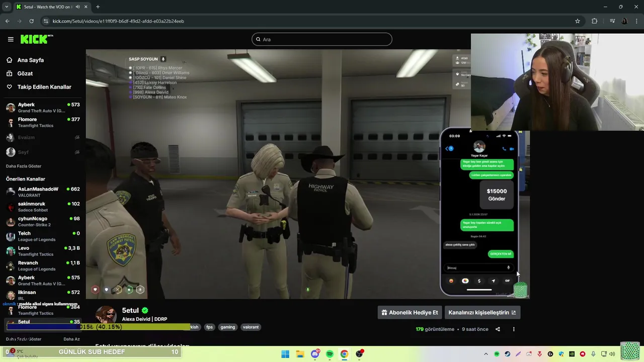Open Spotify from taskbar
Image resolution: width=644 pixels, height=362 pixels.
pyautogui.click(x=330, y=354)
